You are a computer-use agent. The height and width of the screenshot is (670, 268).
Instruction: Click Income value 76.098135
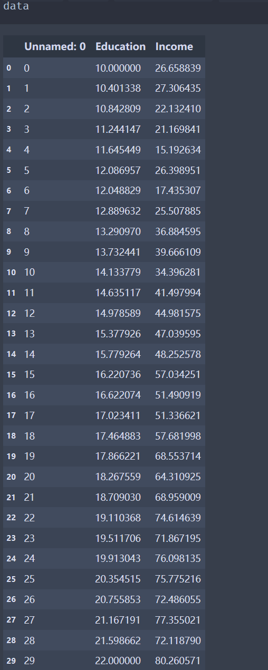178,558
